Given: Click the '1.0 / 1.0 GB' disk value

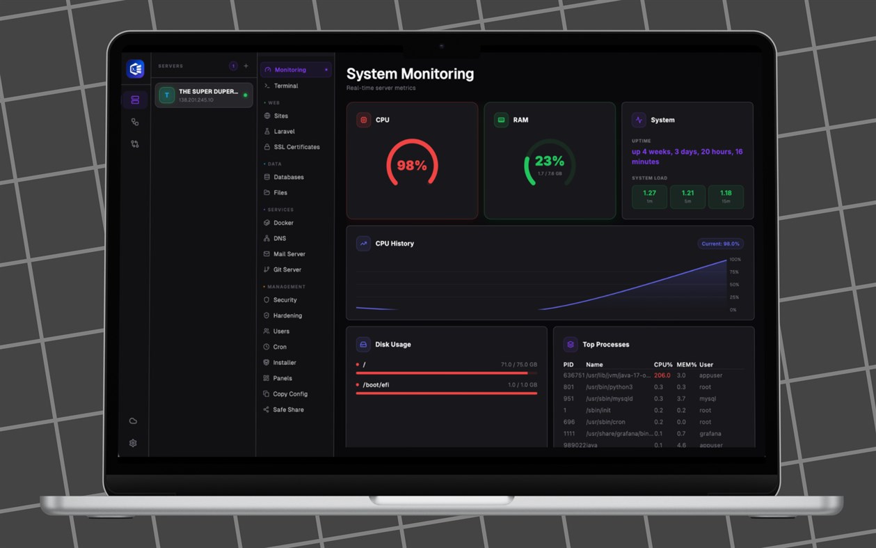Looking at the screenshot, I should 523,385.
